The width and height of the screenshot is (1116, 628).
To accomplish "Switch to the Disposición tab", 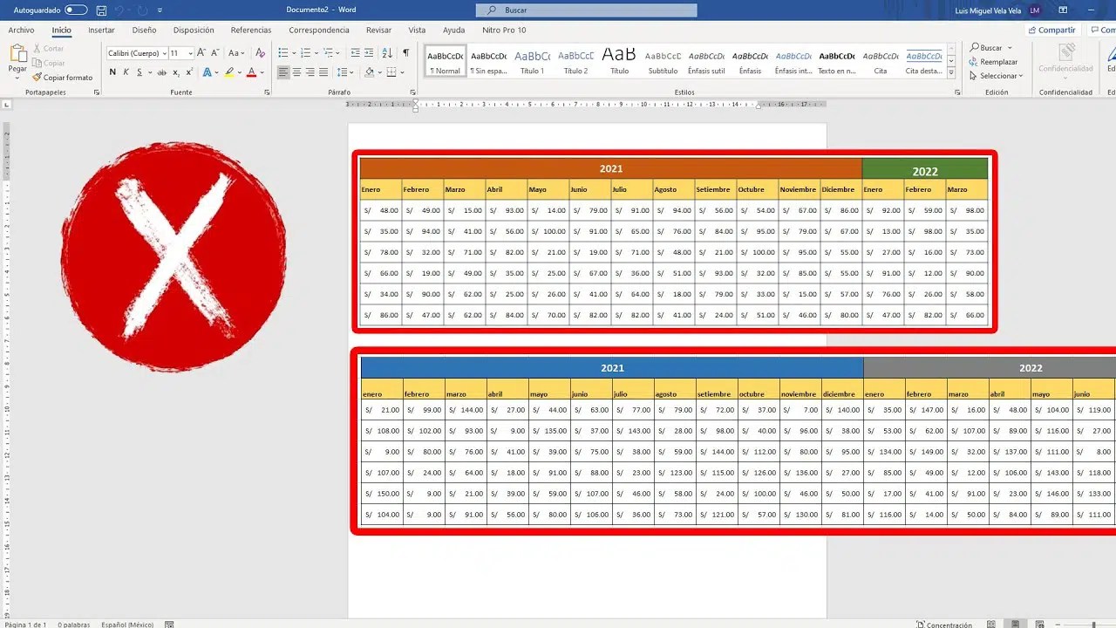I will (x=194, y=30).
